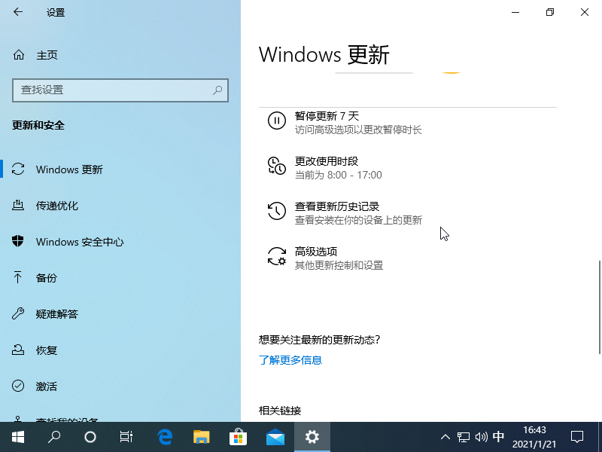The width and height of the screenshot is (602, 452).
Task: Open the Mail app on taskbar
Action: click(275, 437)
